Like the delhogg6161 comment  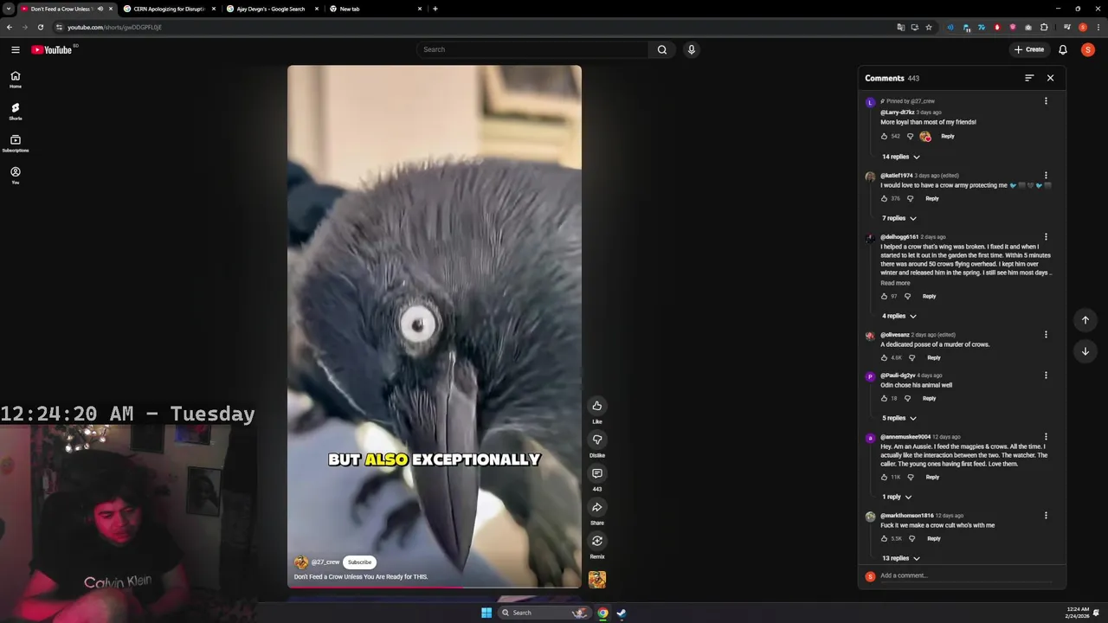coord(884,296)
